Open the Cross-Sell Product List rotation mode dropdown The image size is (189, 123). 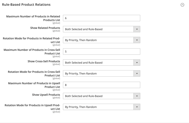click(x=102, y=73)
